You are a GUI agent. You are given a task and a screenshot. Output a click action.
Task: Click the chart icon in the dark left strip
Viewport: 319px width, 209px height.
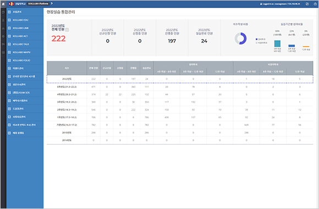(x=3, y=28)
